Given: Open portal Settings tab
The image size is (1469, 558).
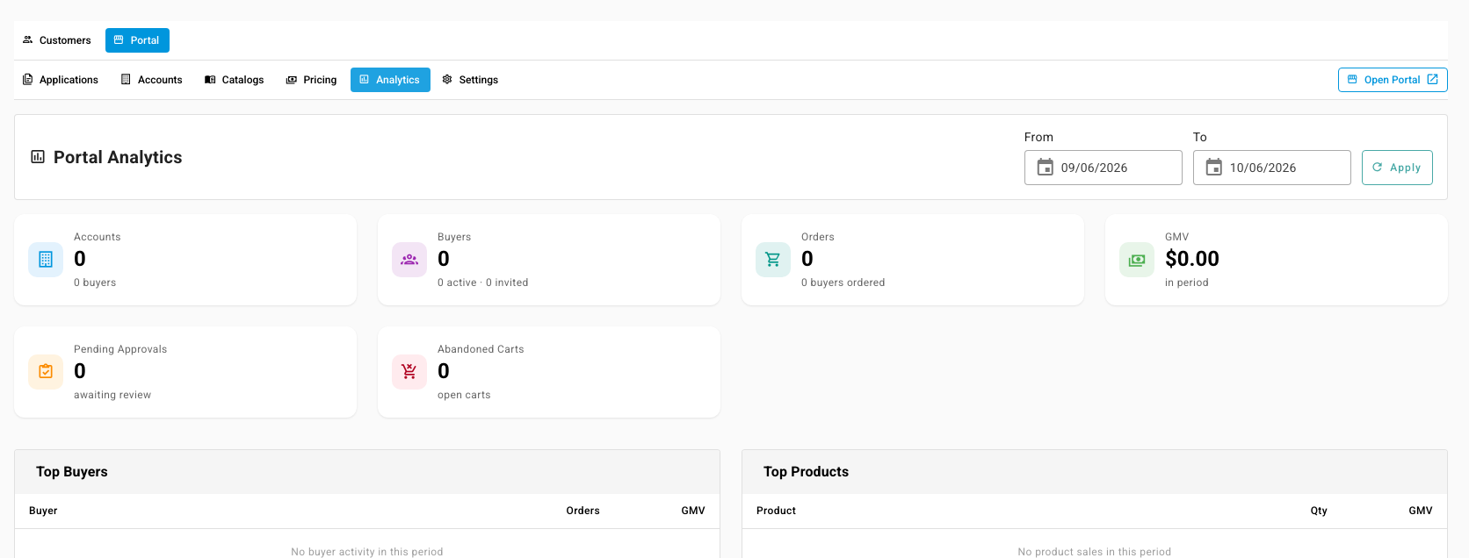Looking at the screenshot, I should [x=470, y=80].
